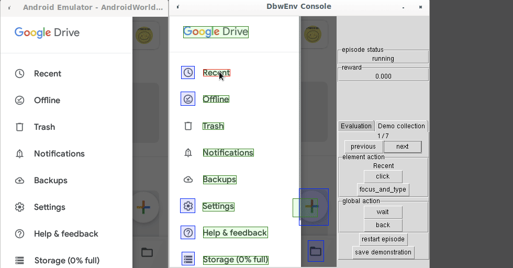Click the wait global action button
Image resolution: width=513 pixels, height=268 pixels.
pos(383,212)
